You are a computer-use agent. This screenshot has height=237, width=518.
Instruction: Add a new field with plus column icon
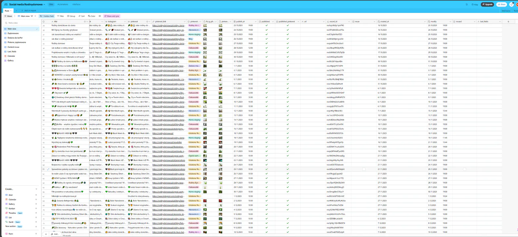[x=508, y=22]
